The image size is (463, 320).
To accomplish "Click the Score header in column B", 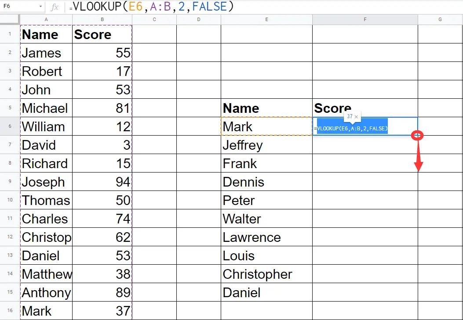I will click(102, 34).
